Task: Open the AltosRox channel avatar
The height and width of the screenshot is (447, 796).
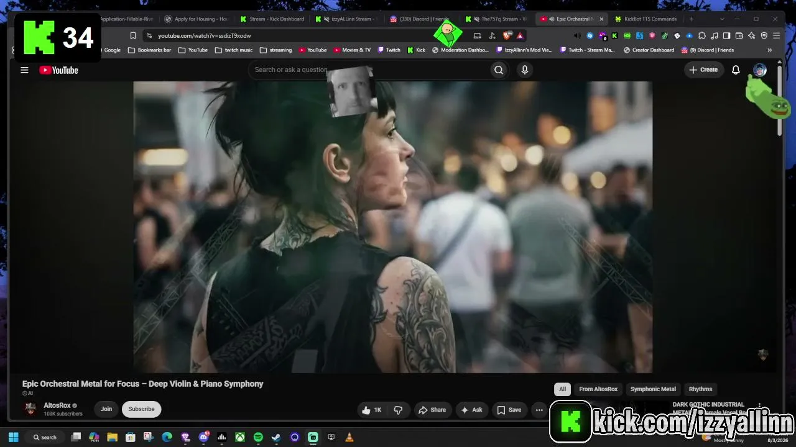Action: pos(30,409)
